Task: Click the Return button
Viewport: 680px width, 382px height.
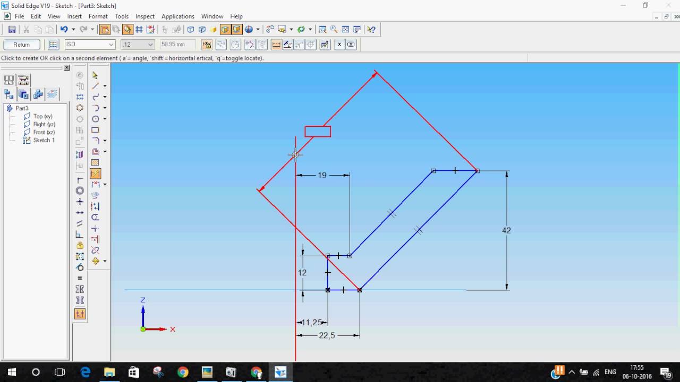Action: (x=22, y=45)
